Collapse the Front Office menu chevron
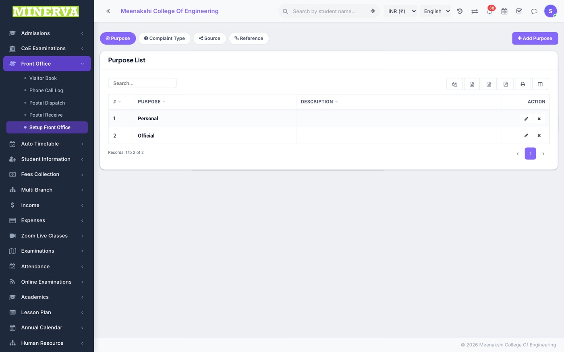564x352 pixels. point(82,64)
